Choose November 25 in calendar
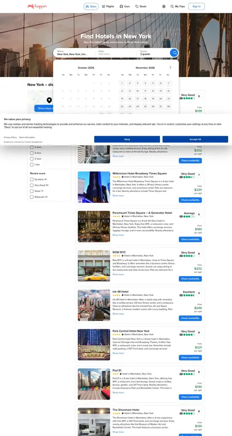The height and width of the screenshot is (436, 232). tap(145, 107)
